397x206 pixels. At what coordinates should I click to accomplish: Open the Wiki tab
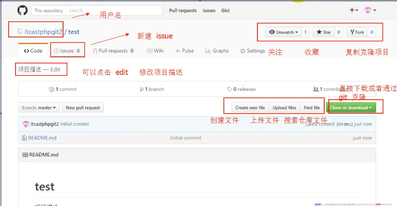(x=156, y=51)
